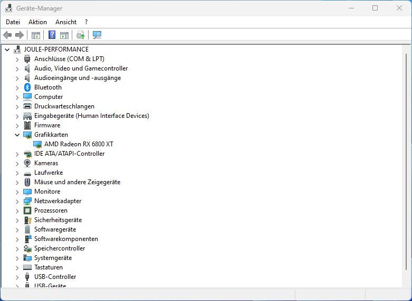The image size is (412, 301).
Task: Select the Firmware label
Action: click(47, 125)
